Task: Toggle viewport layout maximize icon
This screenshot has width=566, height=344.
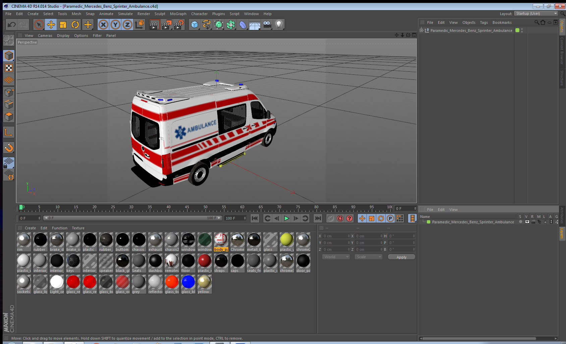Action: [414, 35]
